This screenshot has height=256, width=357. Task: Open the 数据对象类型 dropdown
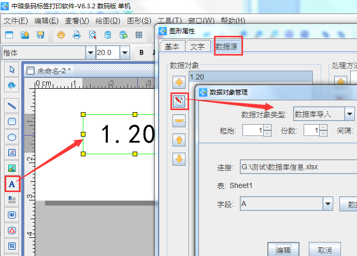350,114
